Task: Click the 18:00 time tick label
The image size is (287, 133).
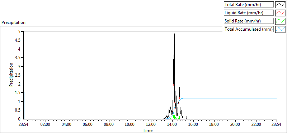Action: coord(214,125)
